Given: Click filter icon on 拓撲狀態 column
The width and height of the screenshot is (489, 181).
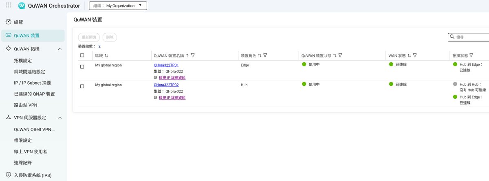Looking at the screenshot, I should (x=471, y=55).
